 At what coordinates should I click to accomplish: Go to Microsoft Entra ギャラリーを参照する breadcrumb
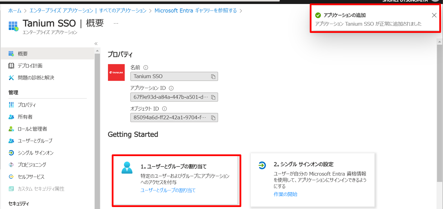tap(196, 11)
